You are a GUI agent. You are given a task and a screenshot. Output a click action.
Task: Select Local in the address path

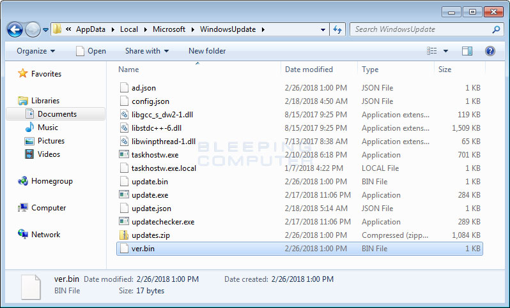[129, 29]
